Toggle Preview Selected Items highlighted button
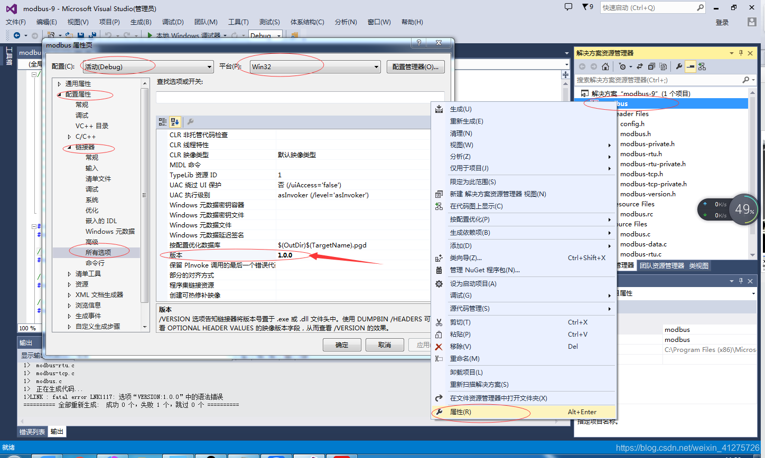765x458 pixels. pos(691,66)
